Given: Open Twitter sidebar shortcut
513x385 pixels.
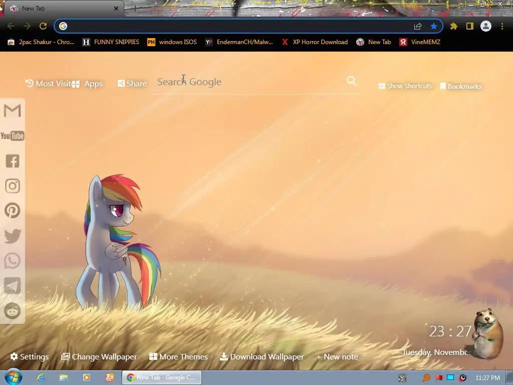Looking at the screenshot, I should point(13,236).
